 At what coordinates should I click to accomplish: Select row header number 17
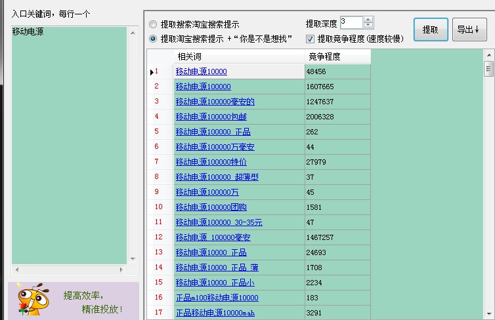point(160,313)
